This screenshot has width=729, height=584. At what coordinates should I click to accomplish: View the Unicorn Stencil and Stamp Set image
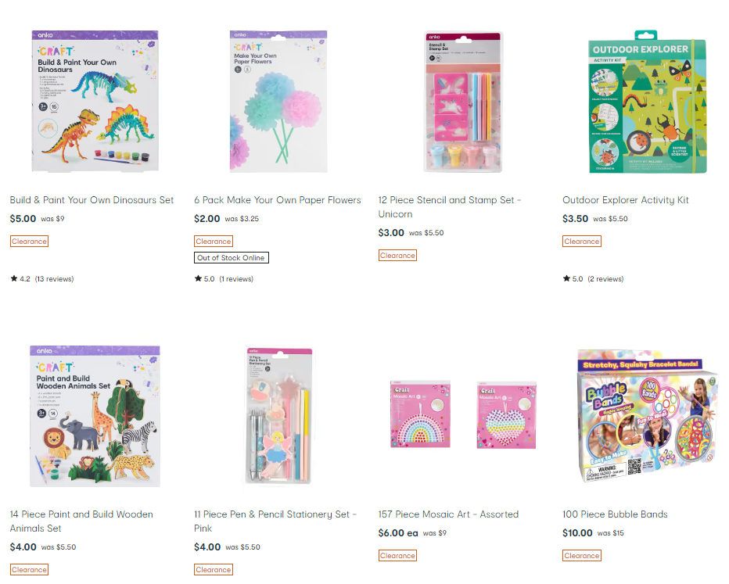pos(463,102)
